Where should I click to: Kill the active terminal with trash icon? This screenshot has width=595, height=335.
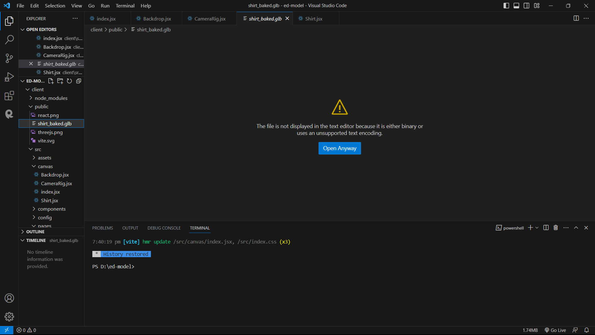[x=555, y=227]
